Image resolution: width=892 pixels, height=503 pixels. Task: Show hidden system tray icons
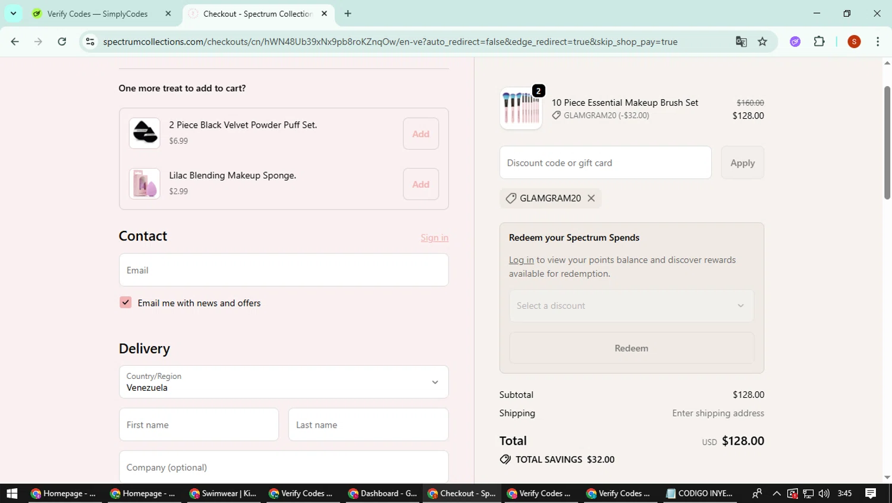(777, 493)
